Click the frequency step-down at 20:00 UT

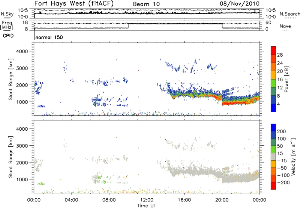point(222,26)
